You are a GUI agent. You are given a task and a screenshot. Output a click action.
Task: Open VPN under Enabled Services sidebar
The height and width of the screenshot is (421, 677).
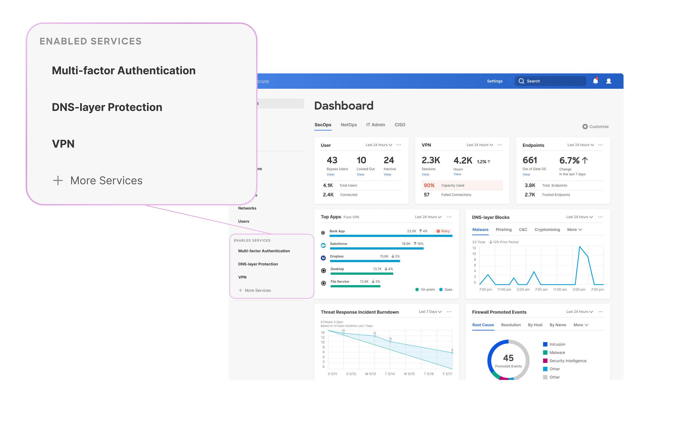point(242,277)
